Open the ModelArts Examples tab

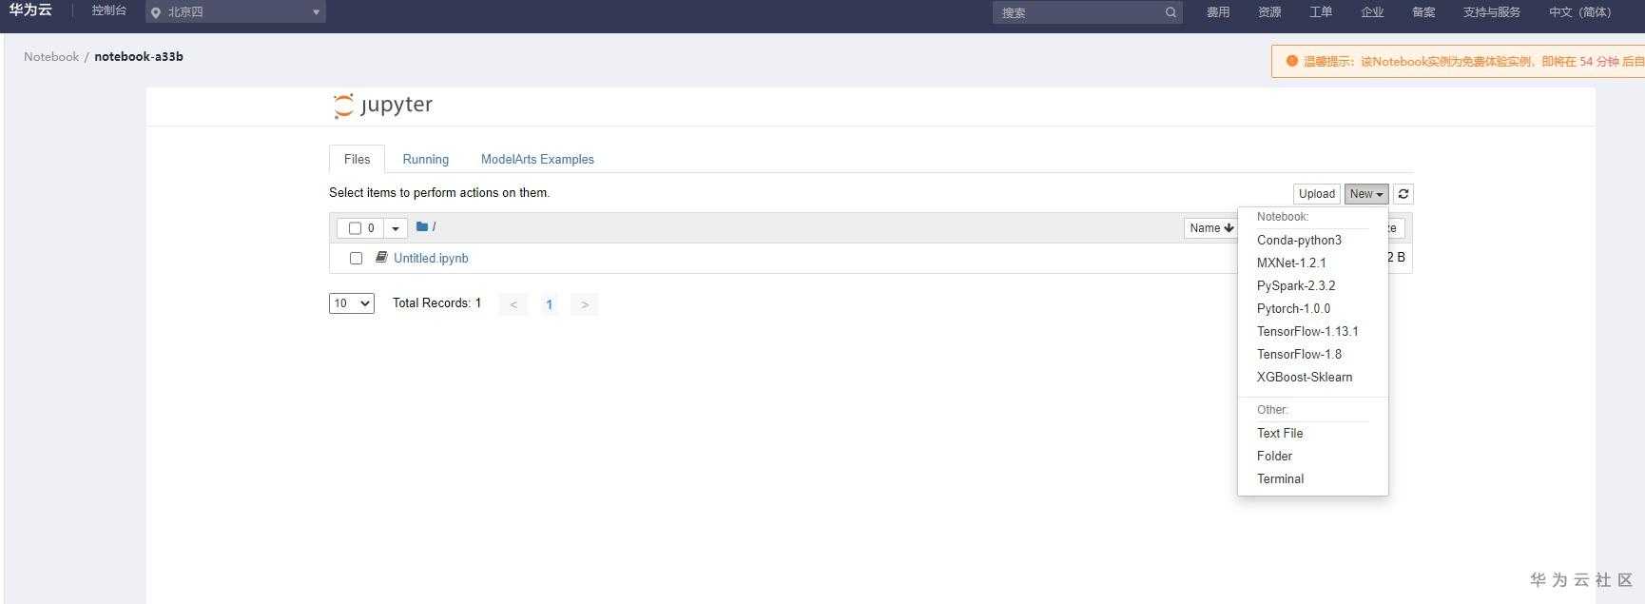point(537,159)
